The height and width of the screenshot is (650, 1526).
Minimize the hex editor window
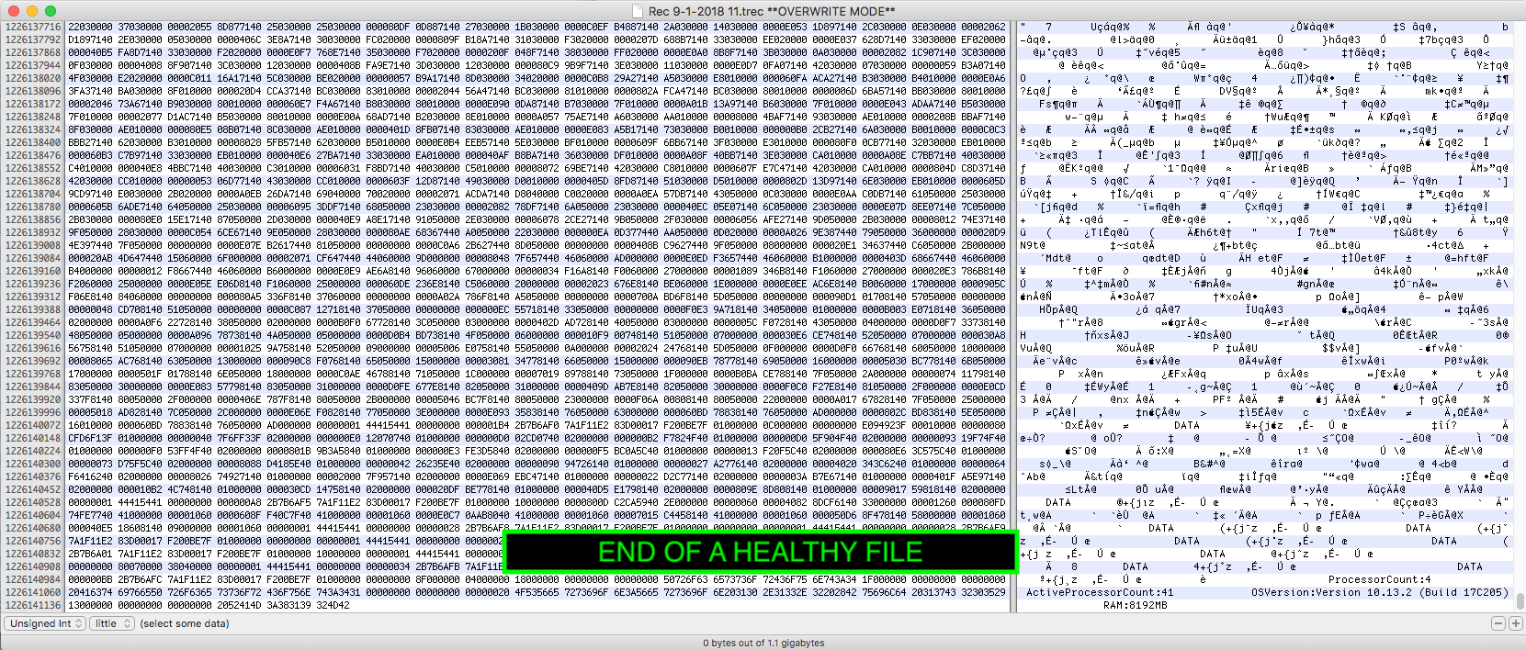31,11
